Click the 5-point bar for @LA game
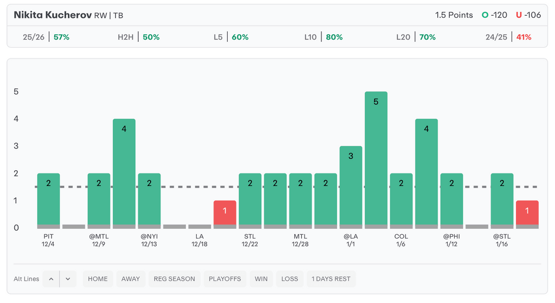Viewport: 555px width, 303px height. coord(376,158)
